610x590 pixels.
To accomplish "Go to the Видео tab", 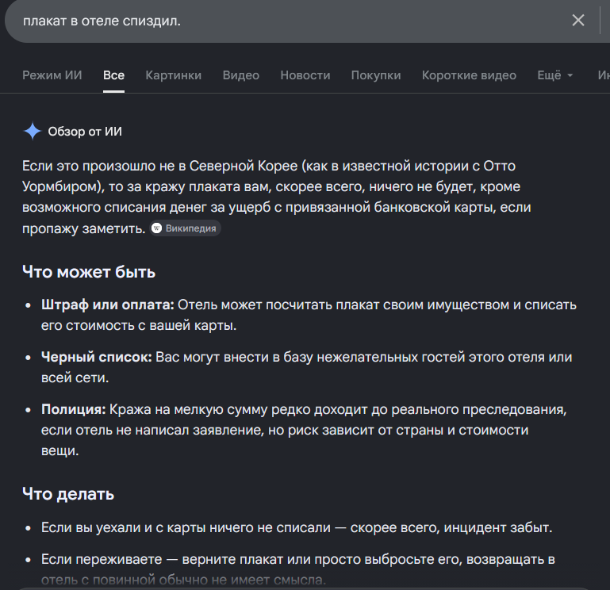I will 241,75.
